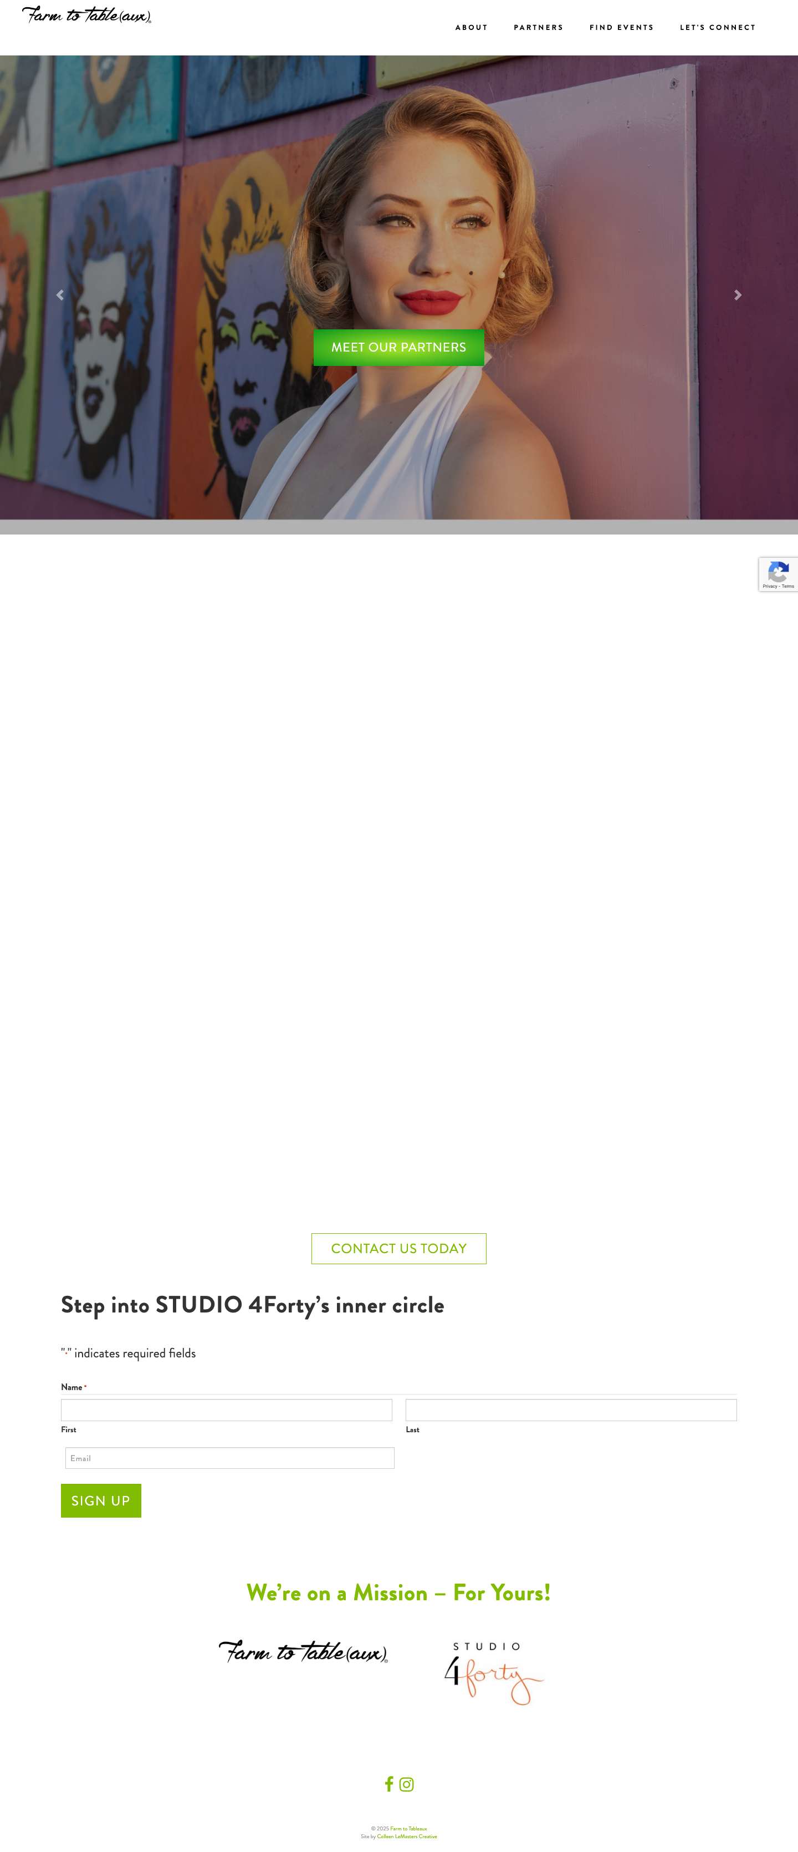Click the heading "Step into STUDIO 4Forty's inner circle"

click(253, 1305)
